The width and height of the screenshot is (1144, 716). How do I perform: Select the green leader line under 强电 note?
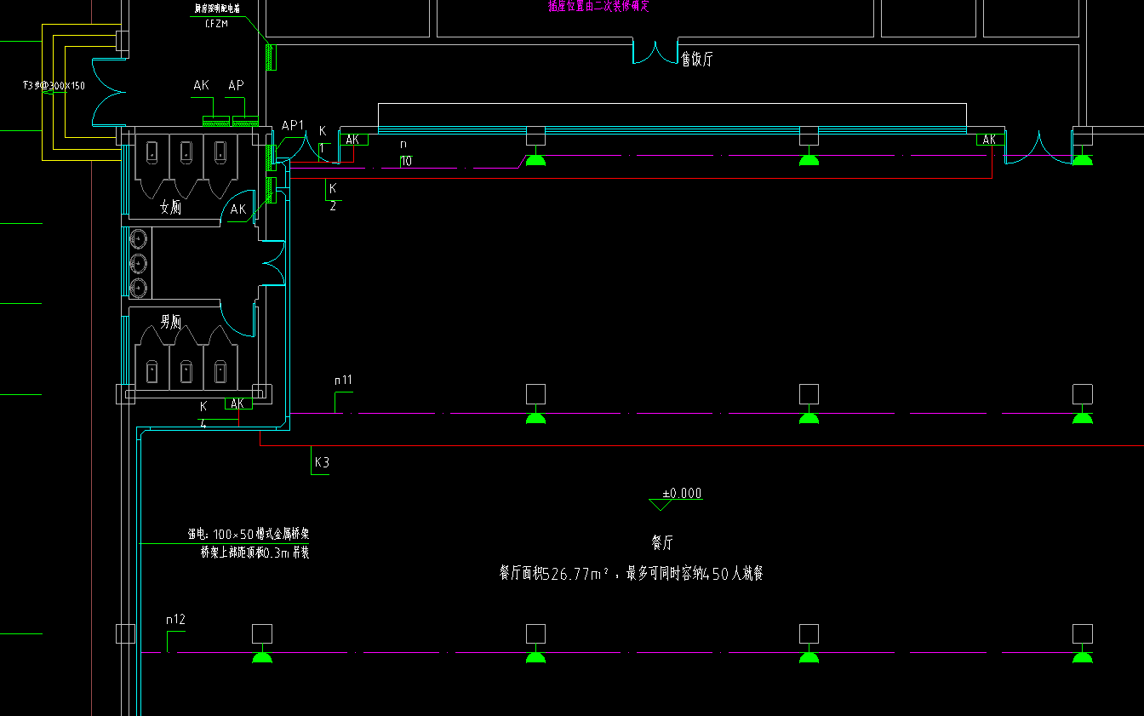coord(224,543)
